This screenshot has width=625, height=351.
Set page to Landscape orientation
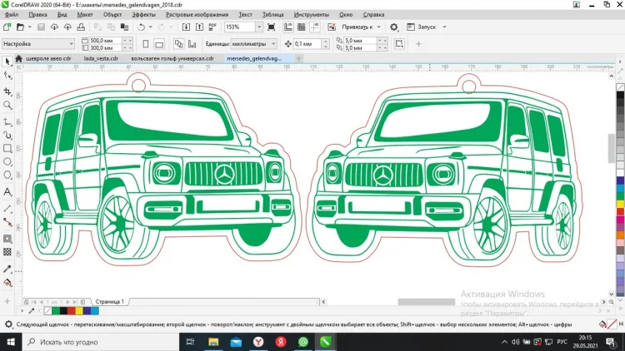tap(159, 44)
